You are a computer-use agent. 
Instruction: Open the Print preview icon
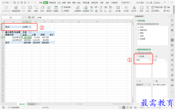25,3
